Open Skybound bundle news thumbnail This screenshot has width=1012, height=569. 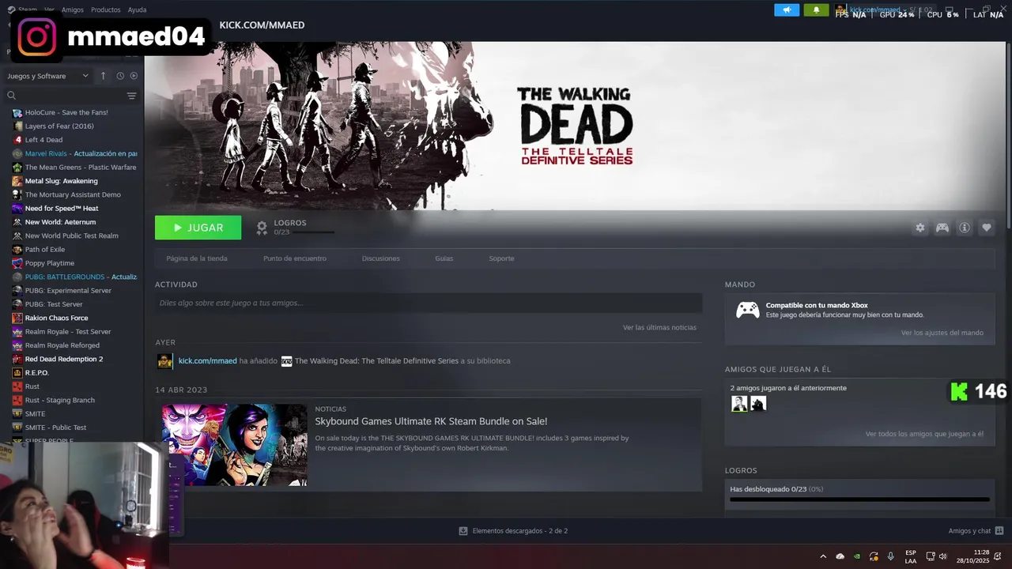235,445
